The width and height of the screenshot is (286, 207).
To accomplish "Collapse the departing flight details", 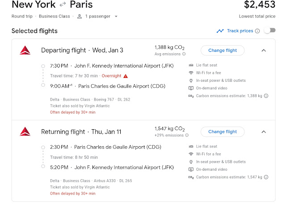I will [264, 50].
